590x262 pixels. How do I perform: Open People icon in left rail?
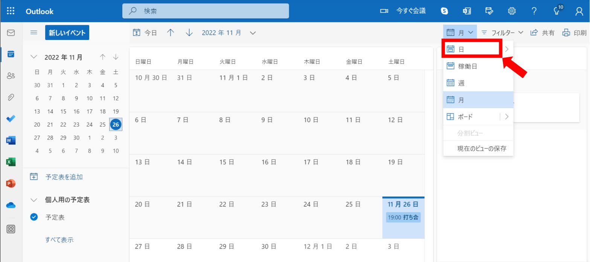coord(11,75)
